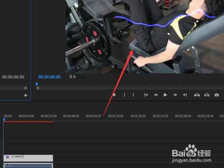Export frame with the camera icon

pos(217,95)
